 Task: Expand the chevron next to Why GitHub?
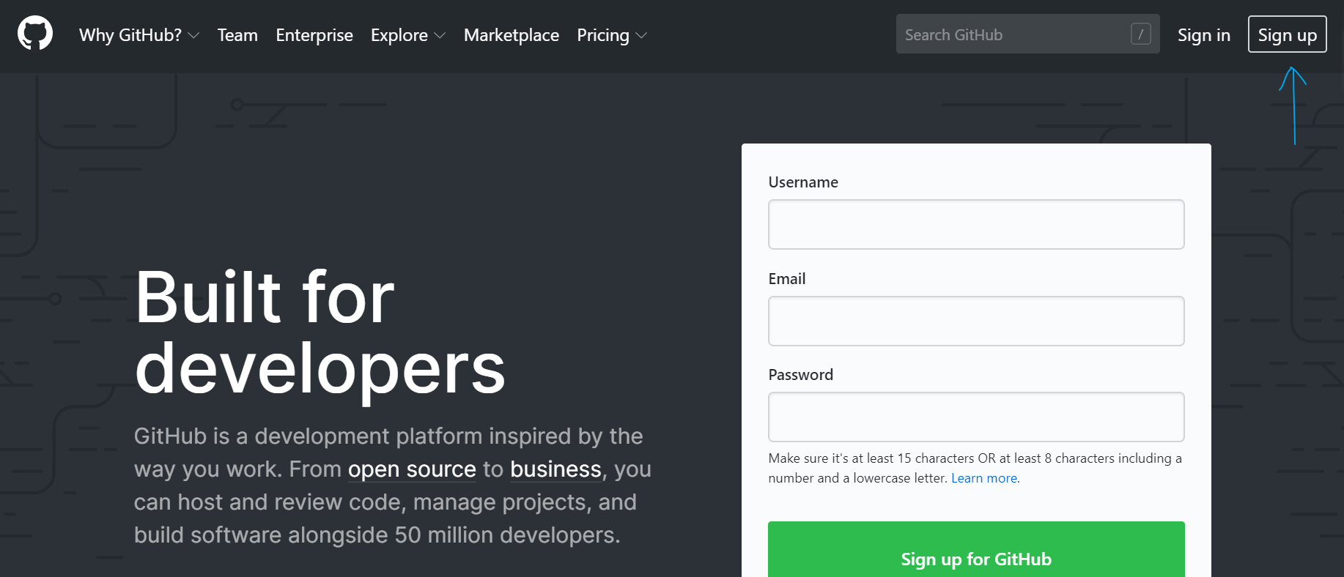coord(193,36)
